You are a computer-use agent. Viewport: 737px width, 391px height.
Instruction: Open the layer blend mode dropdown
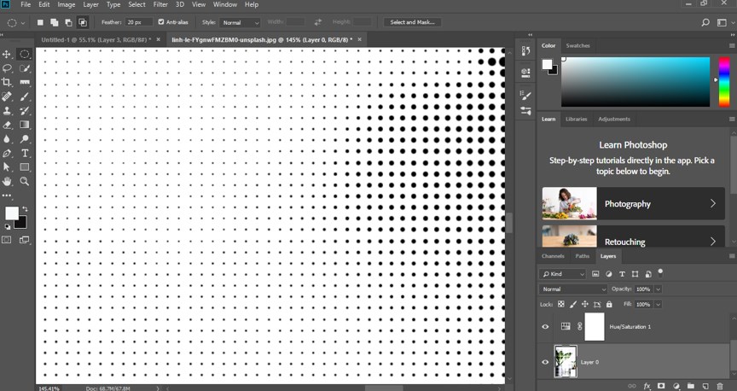573,289
